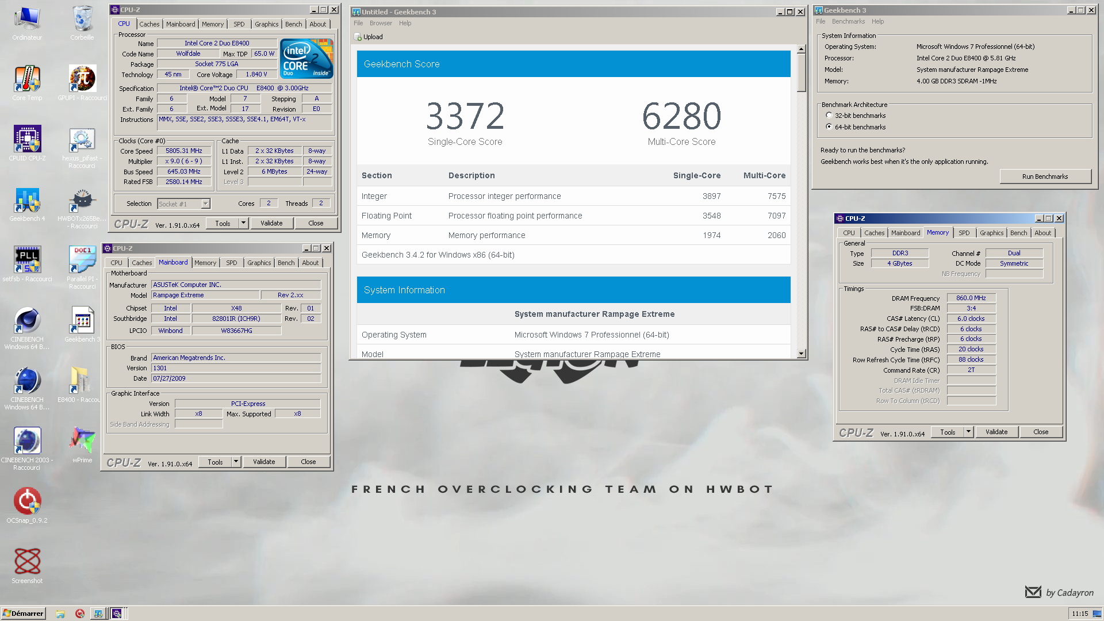This screenshot has width=1104, height=621.
Task: Click Intel Core 2 Duo logo
Action: [306, 59]
